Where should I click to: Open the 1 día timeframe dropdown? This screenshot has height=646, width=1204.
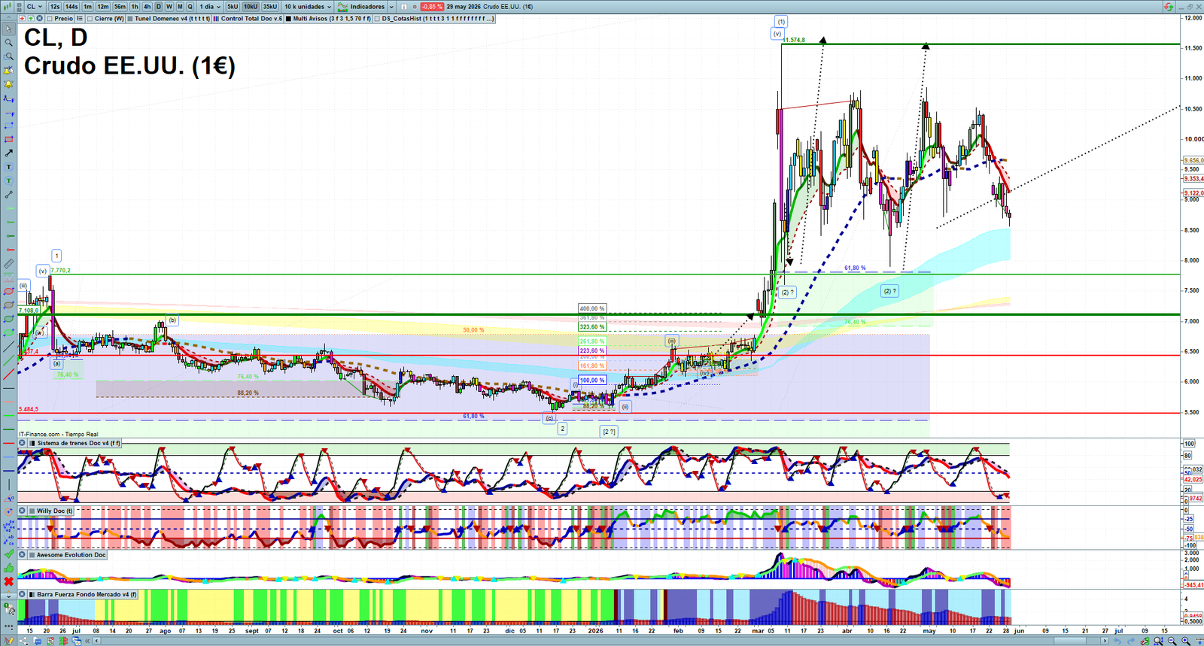click(211, 6)
